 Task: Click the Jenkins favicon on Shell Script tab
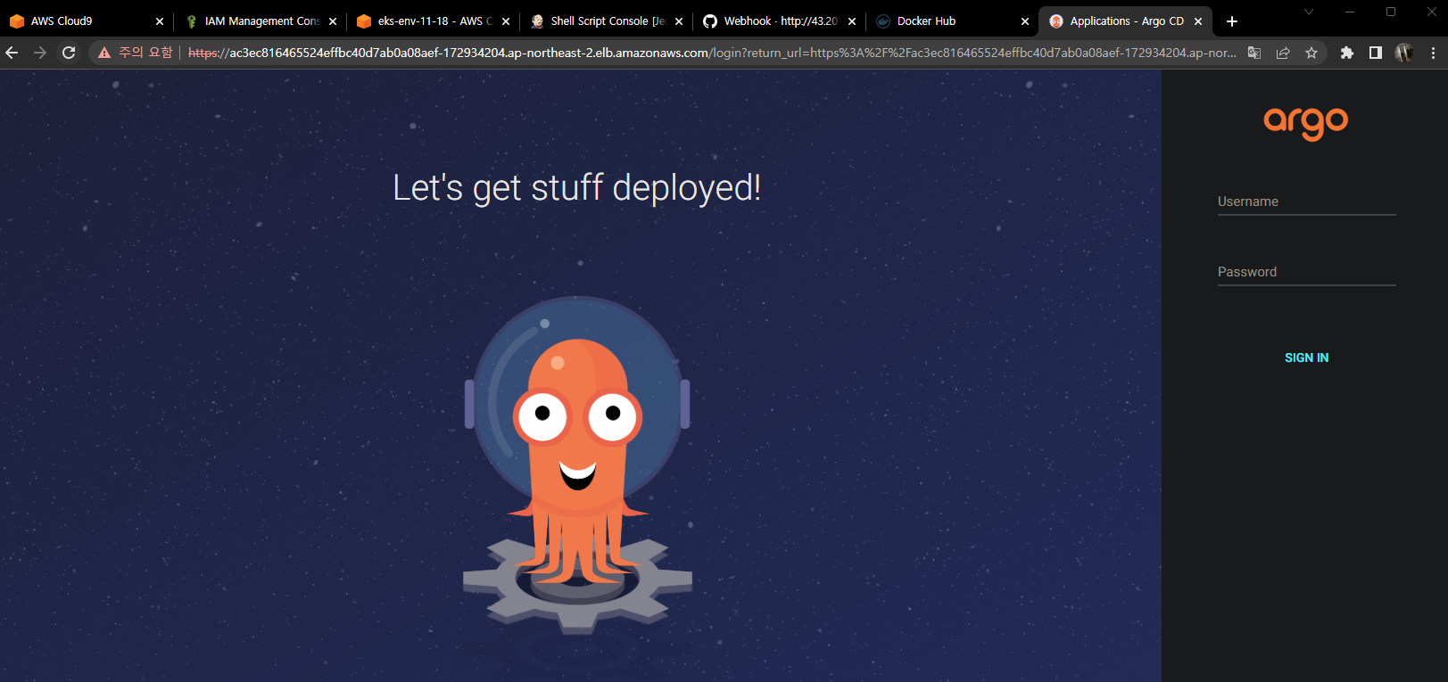coord(537,21)
